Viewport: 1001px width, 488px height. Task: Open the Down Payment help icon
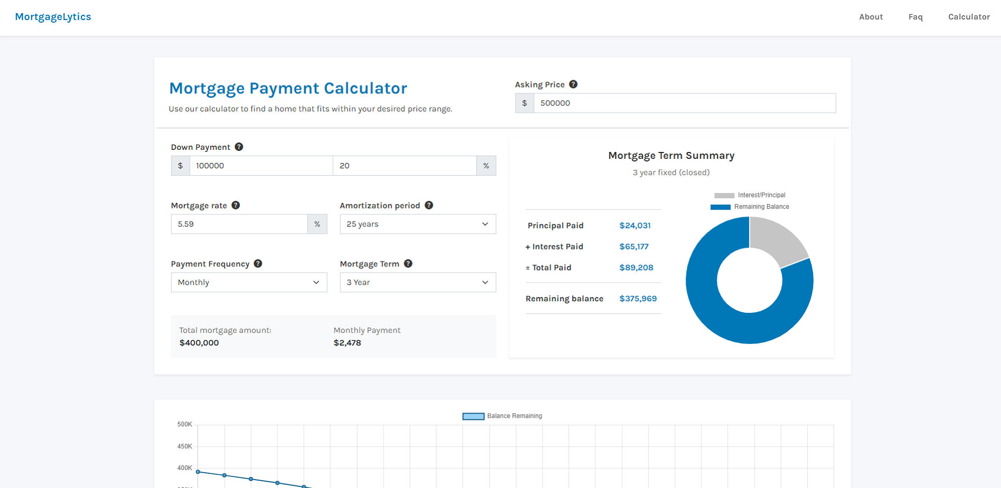[x=239, y=147]
